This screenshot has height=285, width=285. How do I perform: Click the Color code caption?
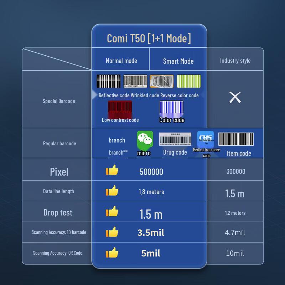click(172, 120)
